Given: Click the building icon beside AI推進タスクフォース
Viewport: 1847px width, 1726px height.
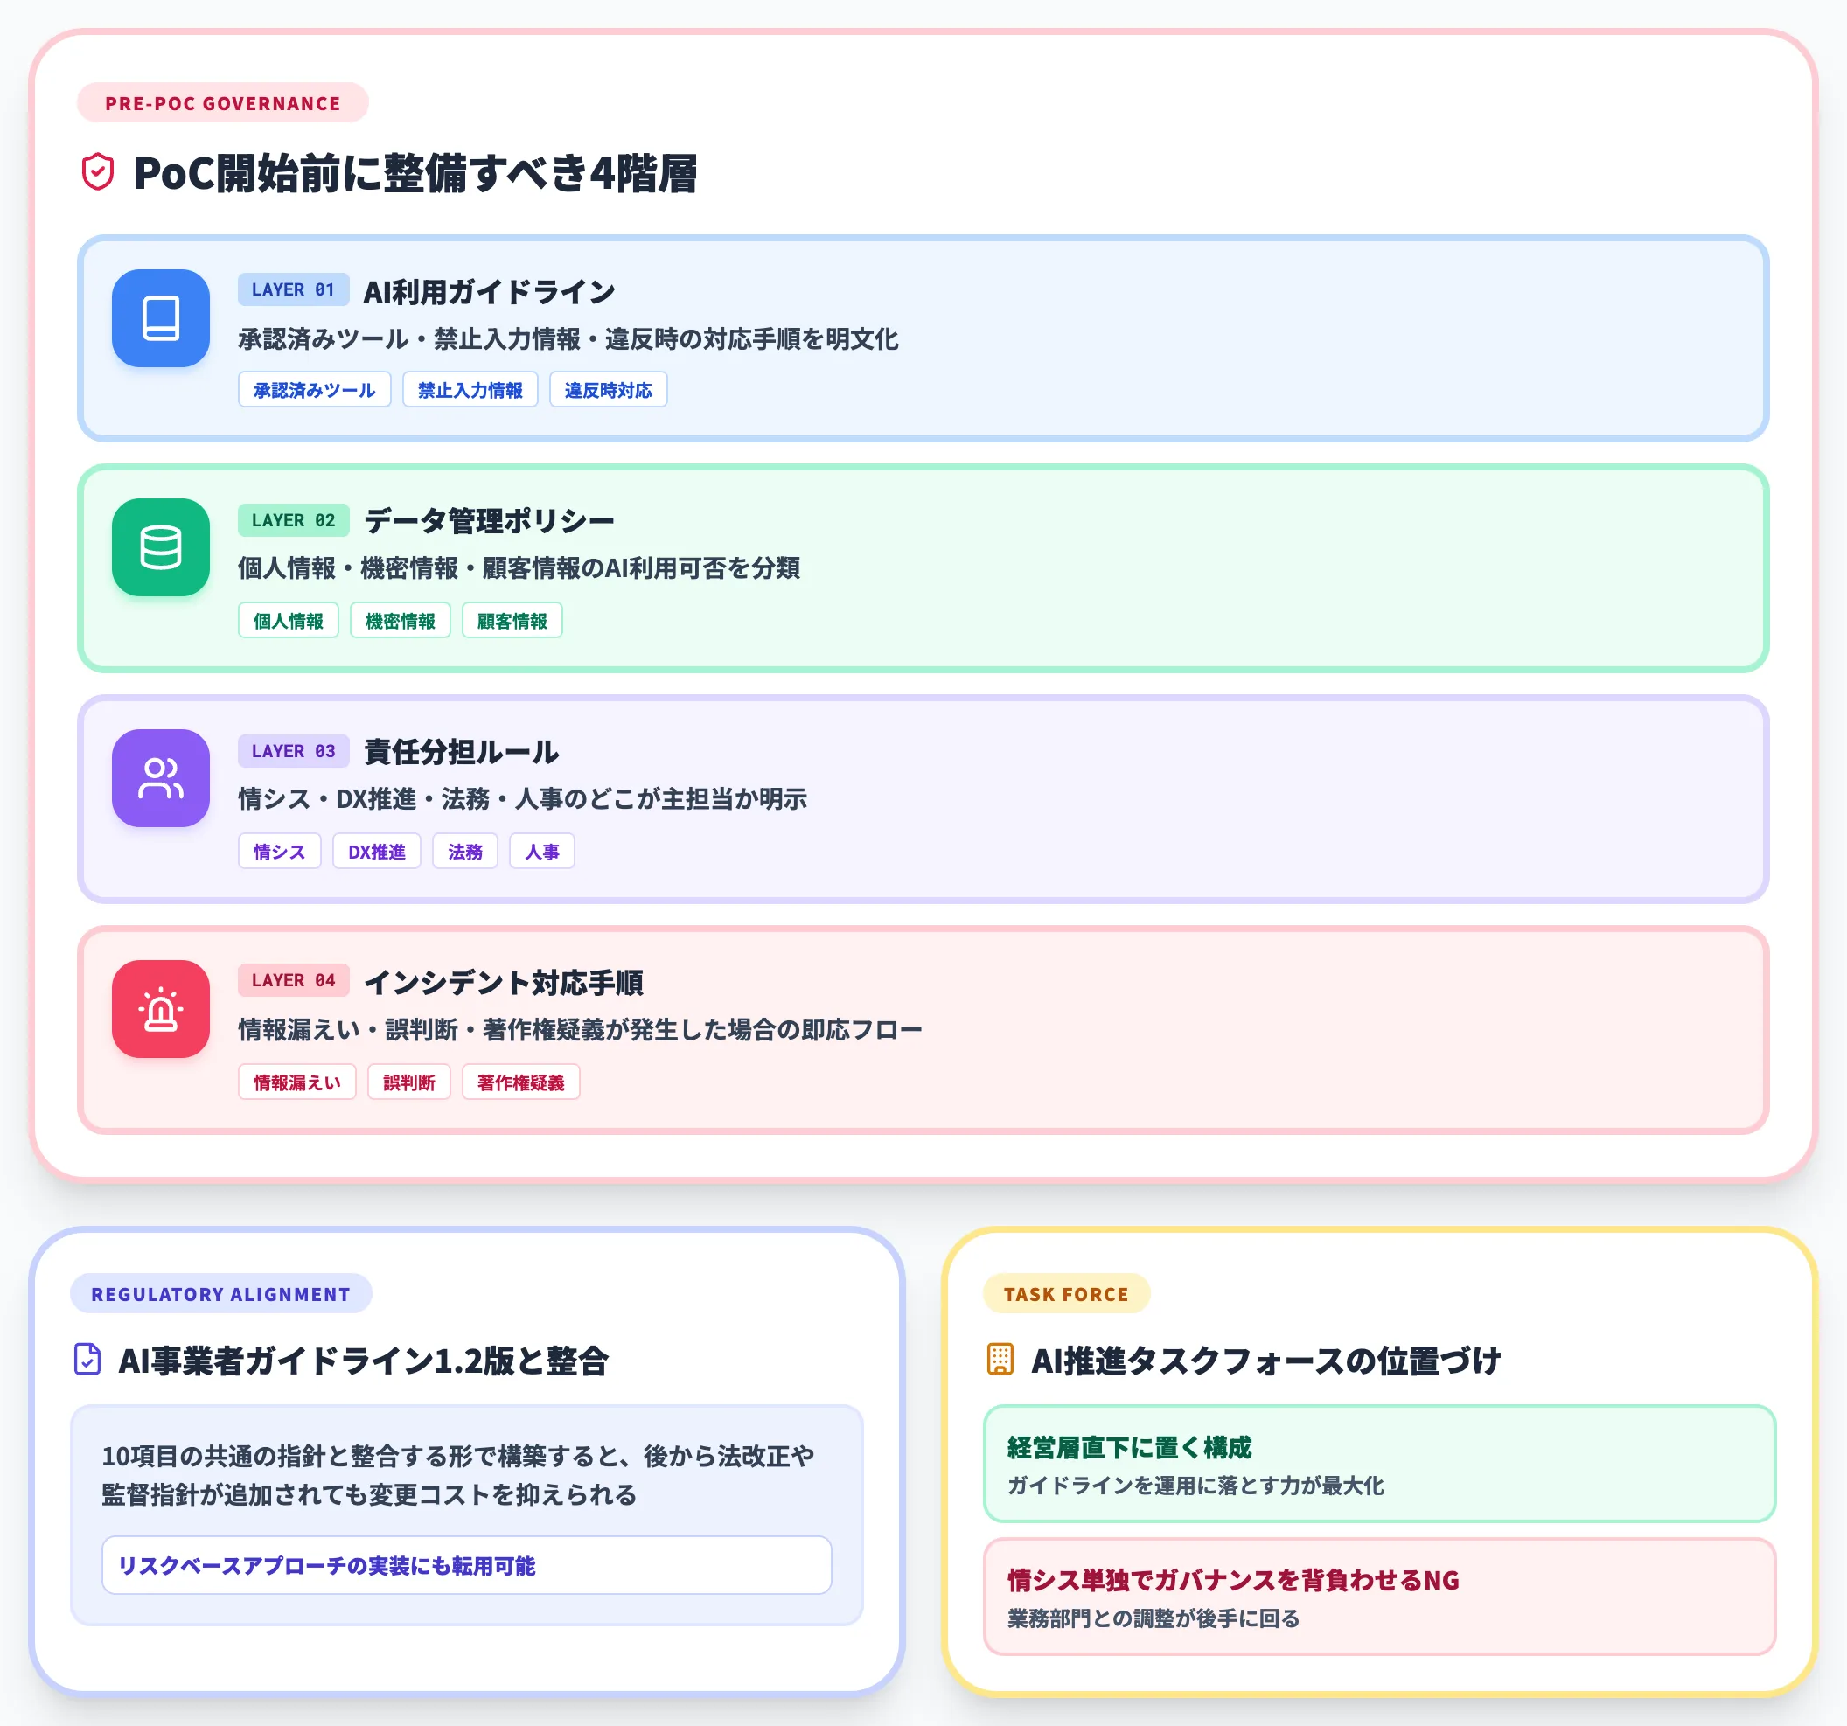Looking at the screenshot, I should point(1000,1359).
